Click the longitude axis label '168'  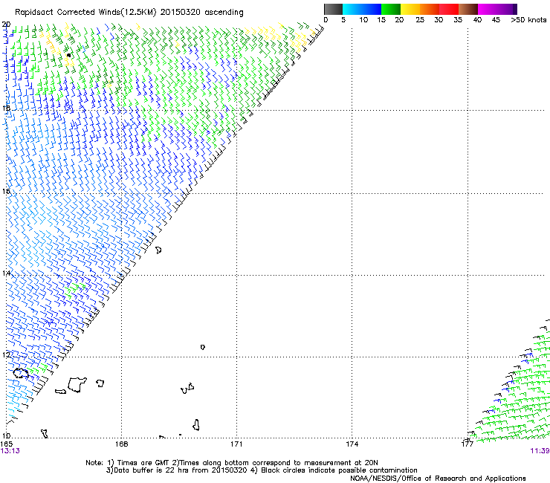pos(122,444)
